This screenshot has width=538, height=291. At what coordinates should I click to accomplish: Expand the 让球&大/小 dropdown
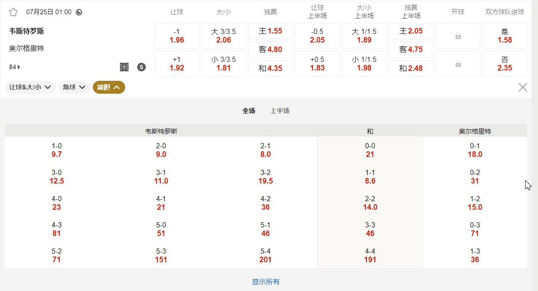[x=31, y=87]
